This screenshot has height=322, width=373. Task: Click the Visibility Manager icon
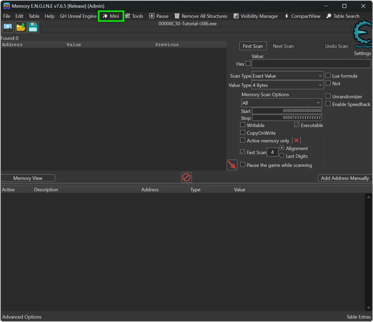tap(236, 16)
